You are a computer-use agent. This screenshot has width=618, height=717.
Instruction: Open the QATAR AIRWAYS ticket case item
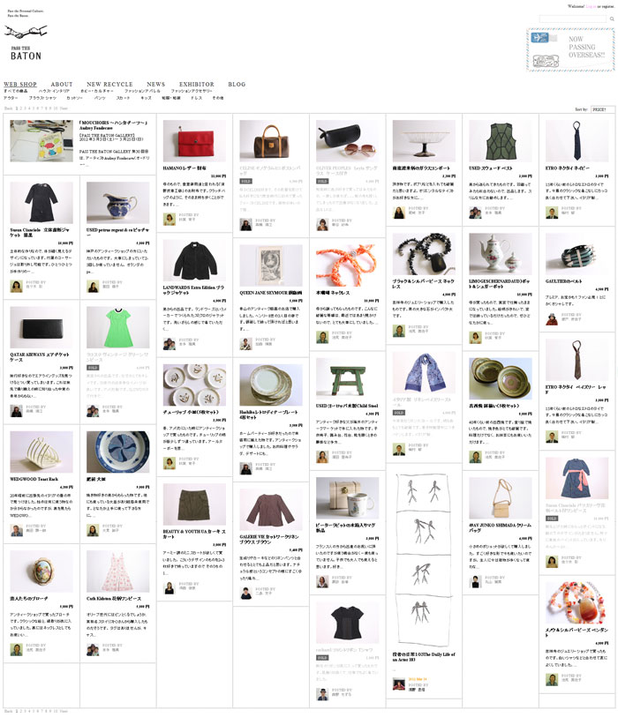point(40,356)
